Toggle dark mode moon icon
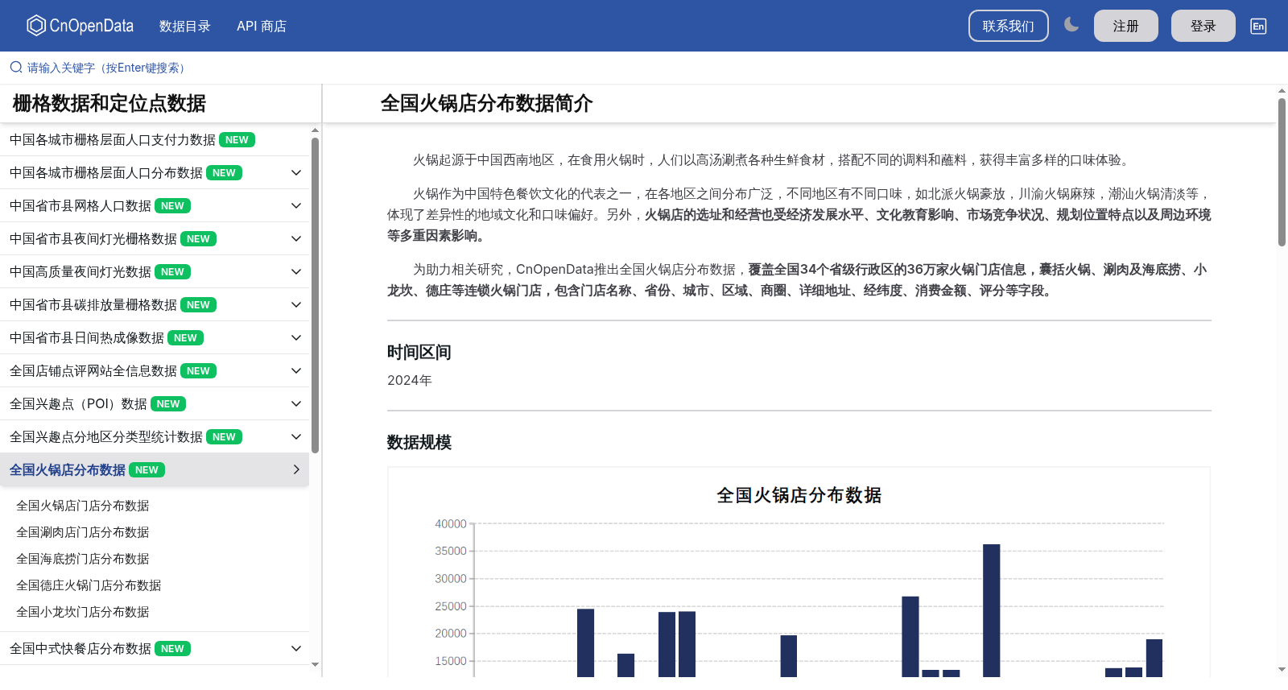Viewport: 1288px width, 690px height. (x=1071, y=25)
